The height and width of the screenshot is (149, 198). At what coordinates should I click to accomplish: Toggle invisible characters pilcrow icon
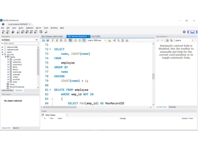[123, 41]
